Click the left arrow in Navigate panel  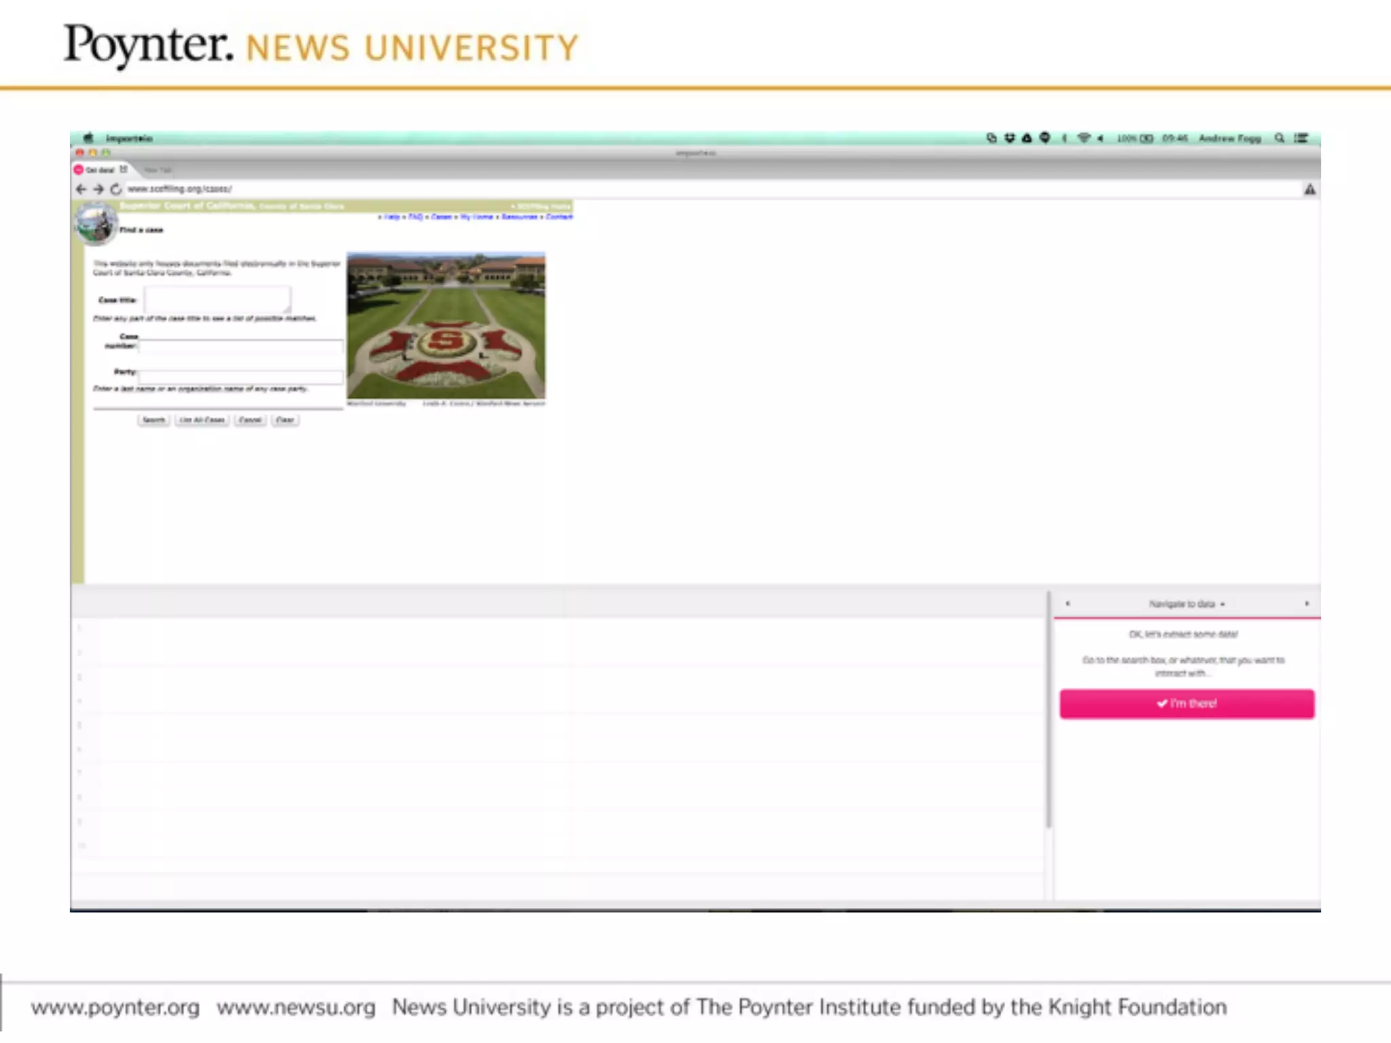1068,604
